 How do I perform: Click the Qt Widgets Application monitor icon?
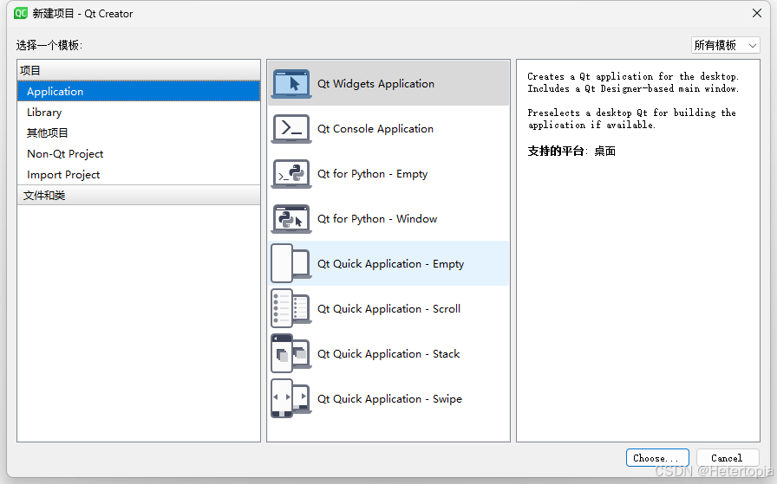tap(291, 84)
